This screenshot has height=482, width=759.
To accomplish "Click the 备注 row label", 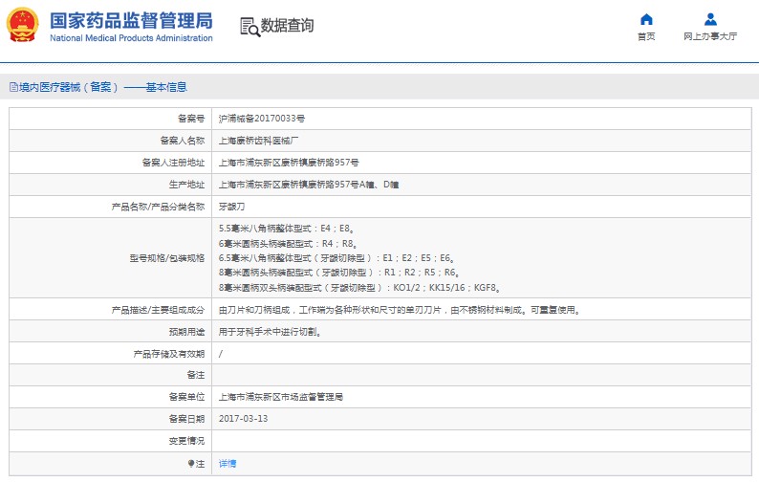I will coord(196,375).
